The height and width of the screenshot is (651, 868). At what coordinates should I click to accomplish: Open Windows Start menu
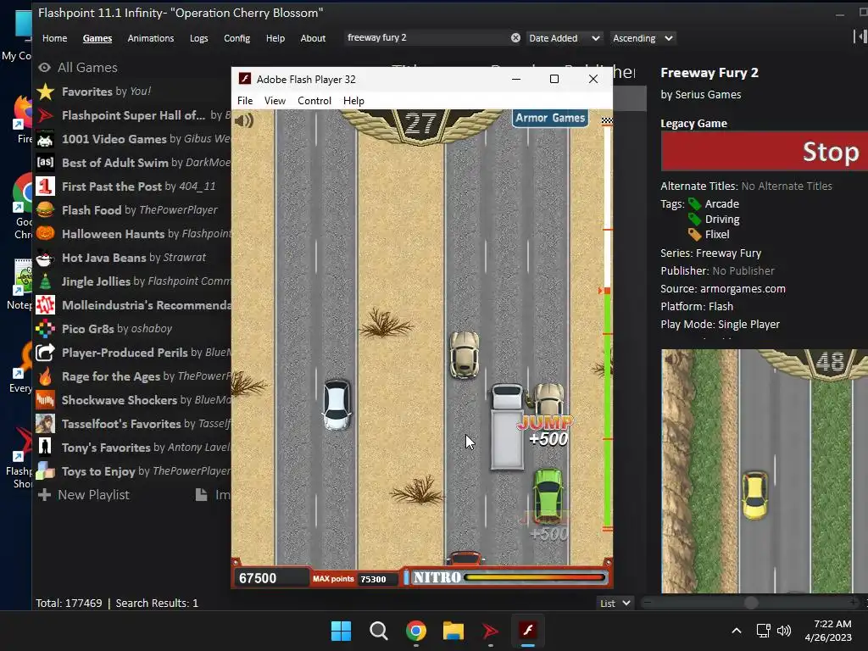coord(341,631)
